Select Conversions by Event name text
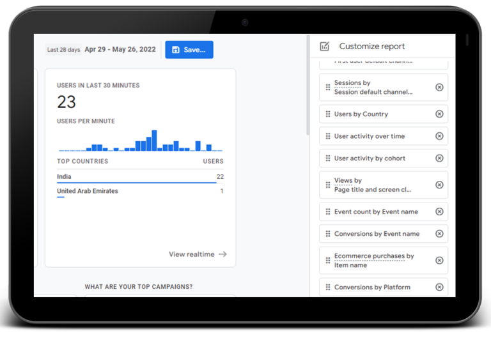Screen dimensions: 491x338 377,234
